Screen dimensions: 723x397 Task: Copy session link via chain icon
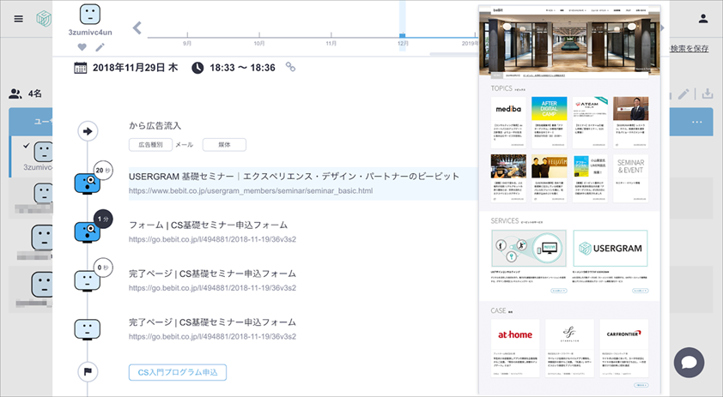(x=290, y=67)
